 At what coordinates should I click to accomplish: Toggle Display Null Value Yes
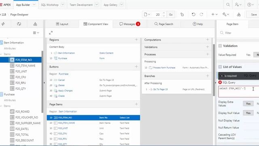point(248,113)
